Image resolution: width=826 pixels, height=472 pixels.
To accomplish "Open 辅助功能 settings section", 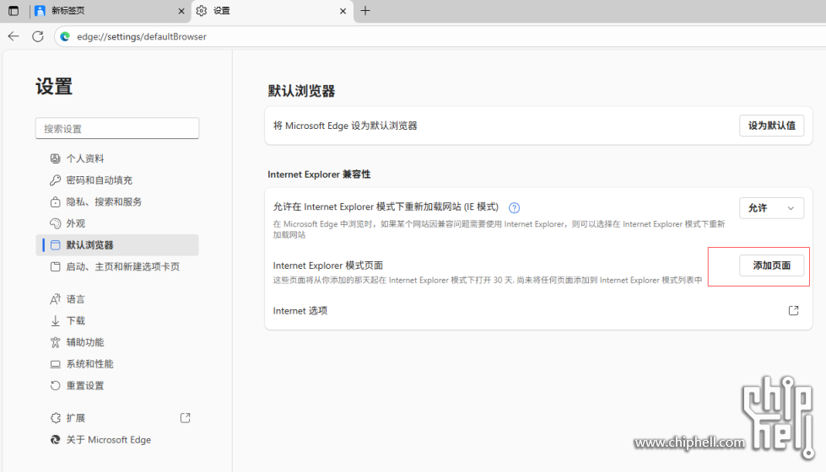I will [117, 342].
